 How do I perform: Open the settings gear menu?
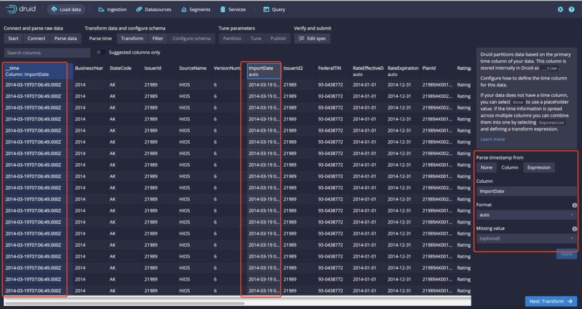pos(560,10)
